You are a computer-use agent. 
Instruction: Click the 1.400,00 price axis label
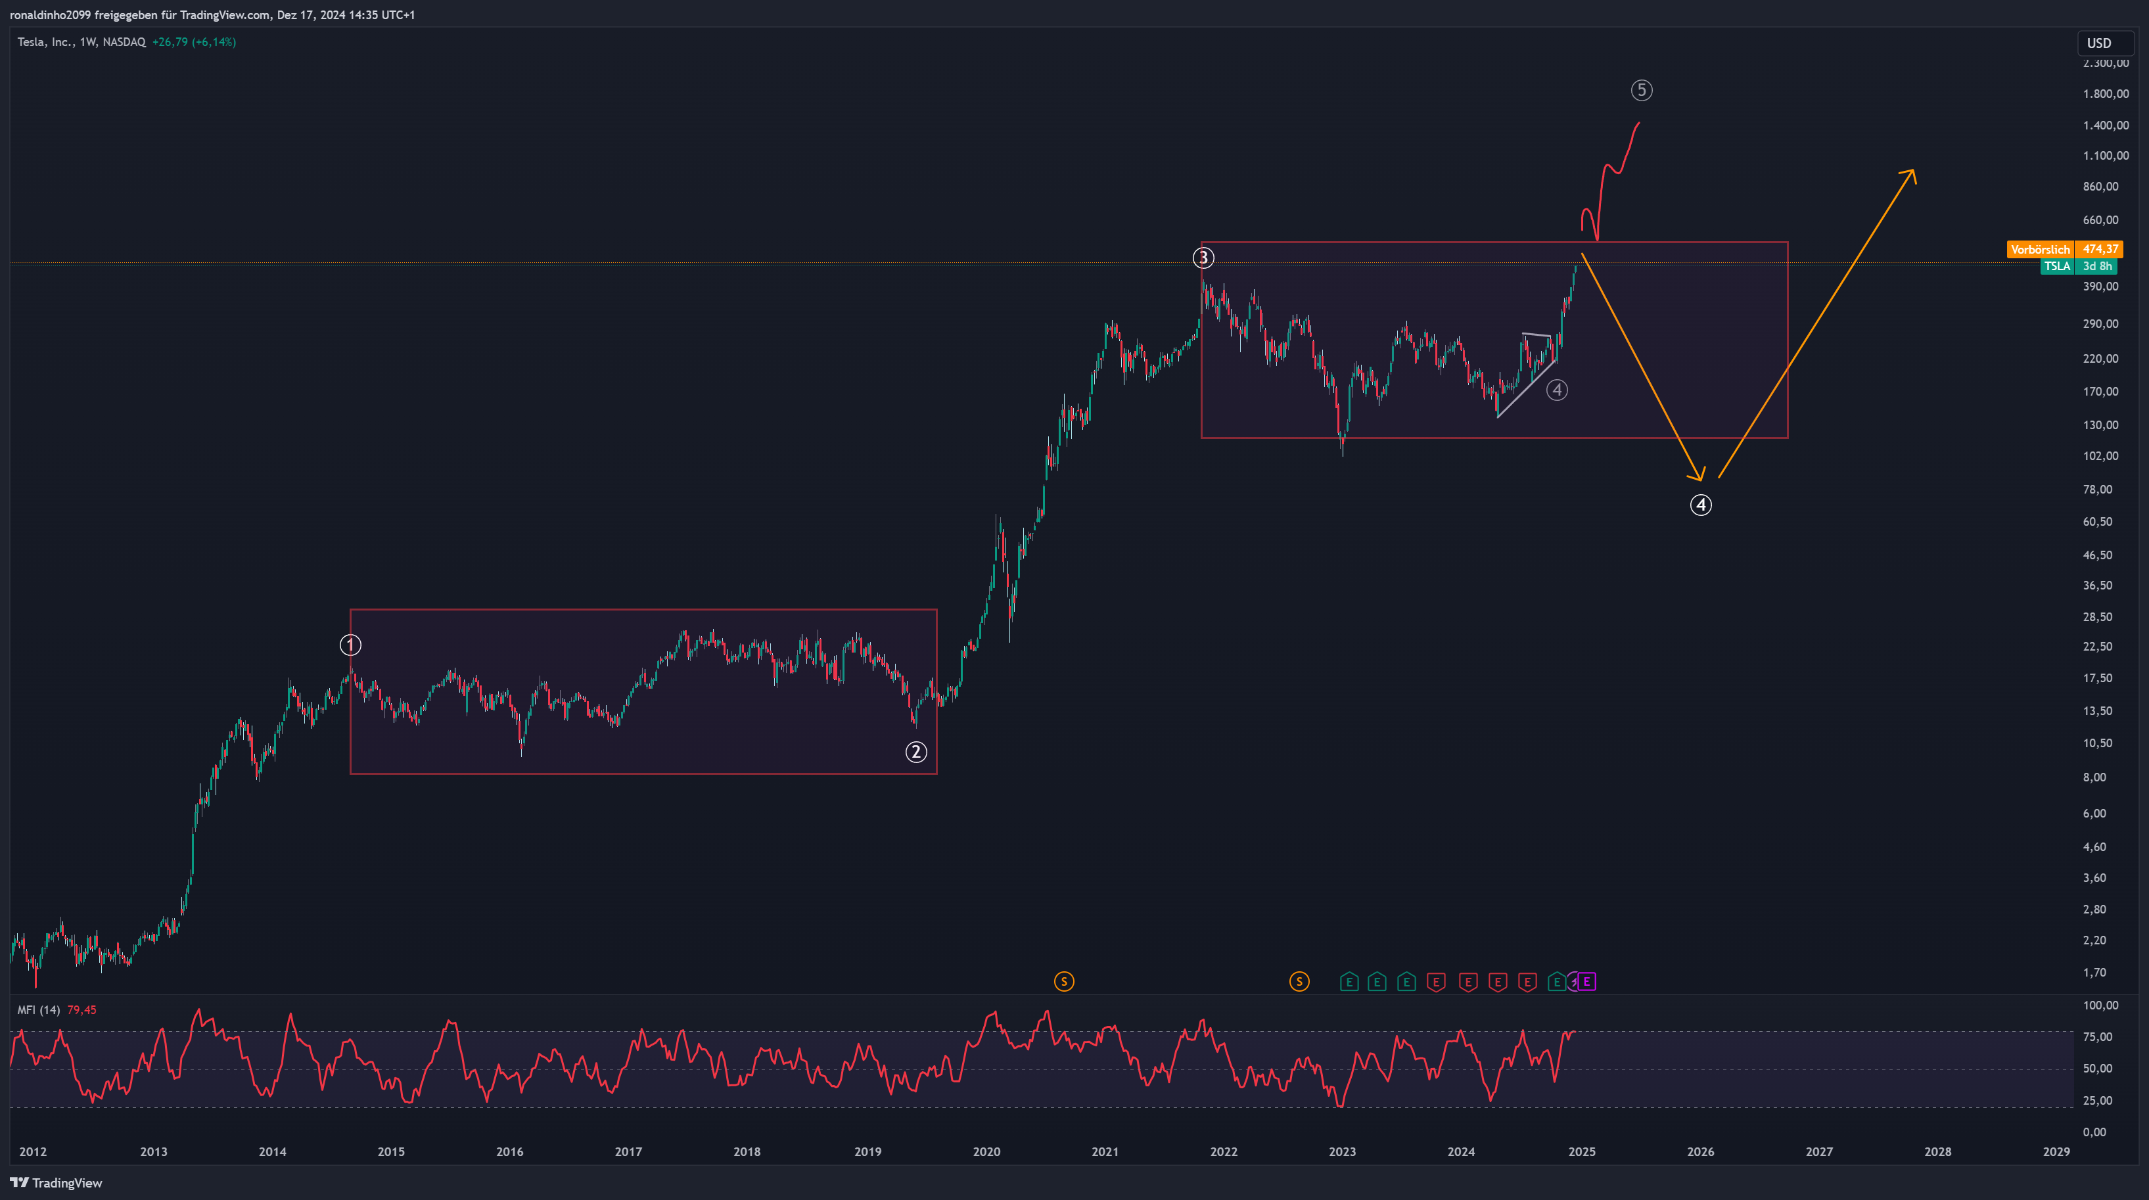[x=2106, y=125]
